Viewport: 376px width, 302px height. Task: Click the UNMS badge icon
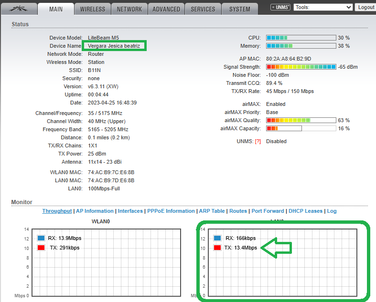(x=280, y=8)
